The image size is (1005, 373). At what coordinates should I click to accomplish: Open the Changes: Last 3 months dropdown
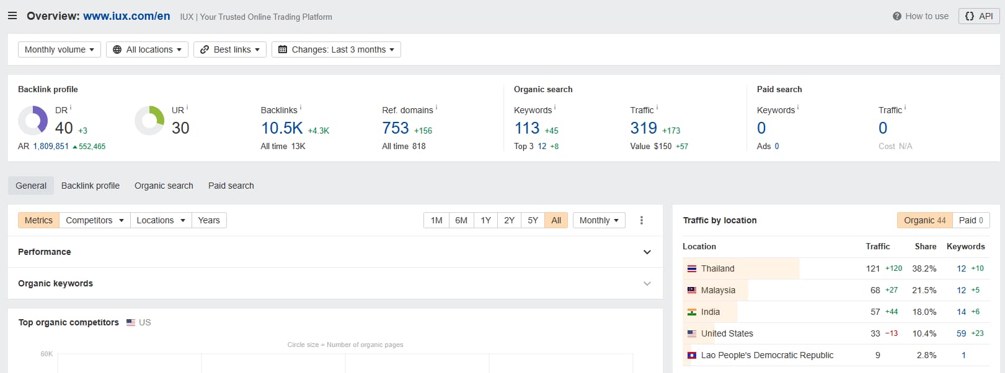coord(336,49)
